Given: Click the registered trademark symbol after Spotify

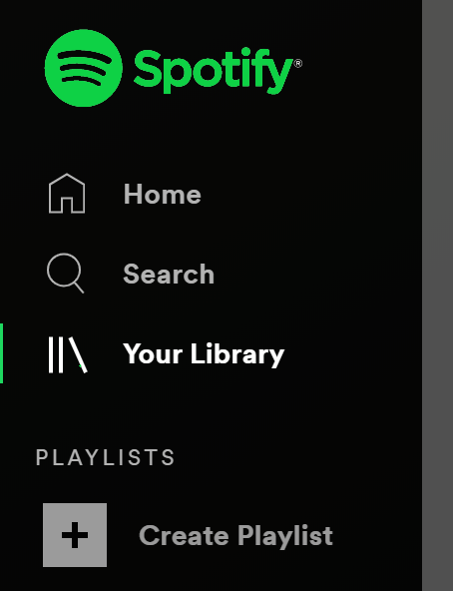Looking at the screenshot, I should point(297,63).
